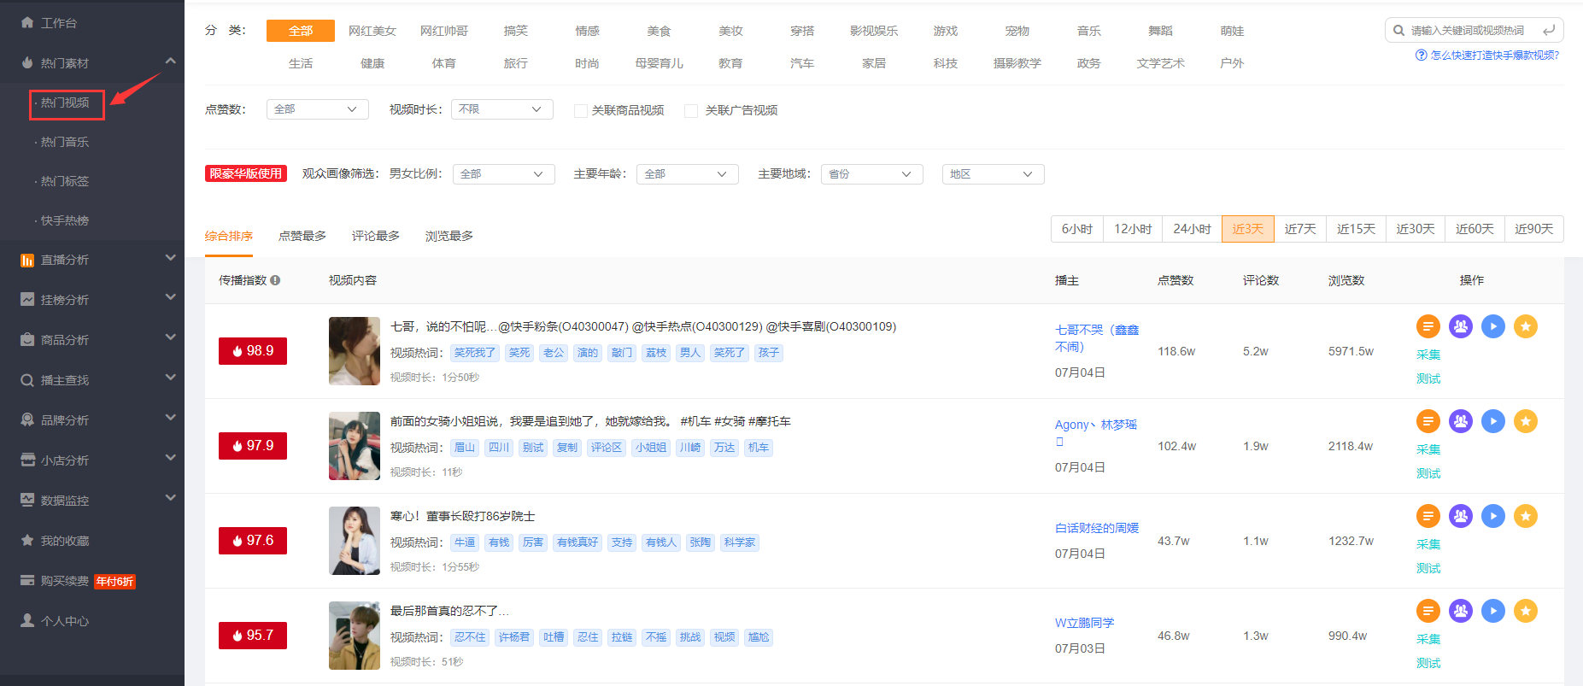1583x686 pixels.
Task: Check the 关联广告视频 checkbox
Action: (691, 111)
